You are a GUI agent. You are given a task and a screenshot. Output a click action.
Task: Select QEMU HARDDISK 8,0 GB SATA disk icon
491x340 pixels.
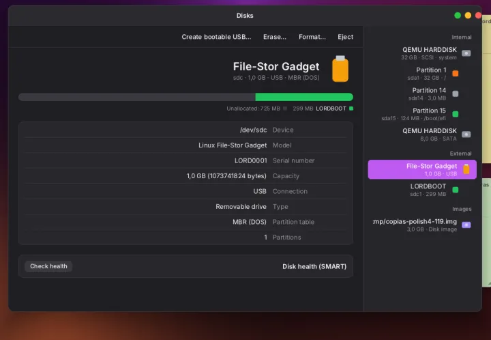(466, 134)
